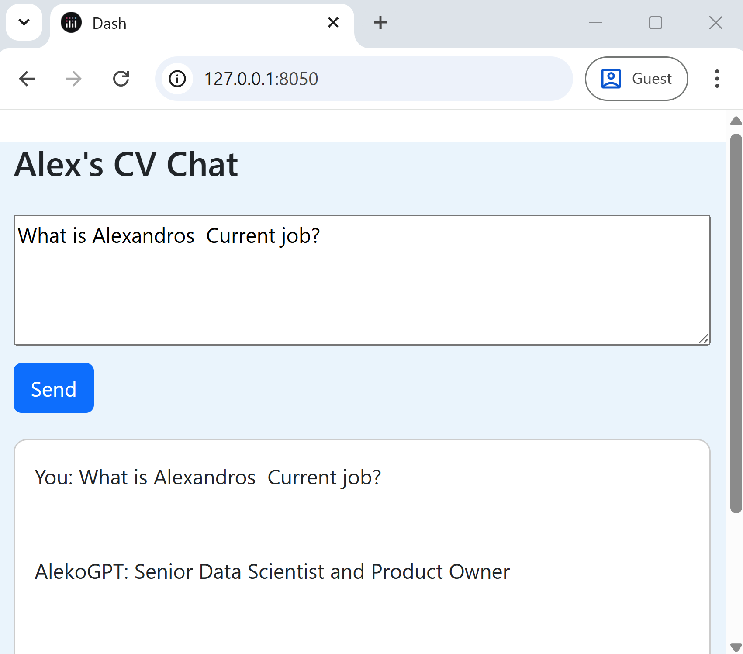Click the forward navigation arrow
743x654 pixels.
click(x=73, y=79)
